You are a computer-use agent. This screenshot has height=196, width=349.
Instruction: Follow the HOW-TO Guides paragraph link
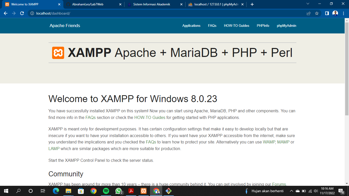click(x=150, y=118)
